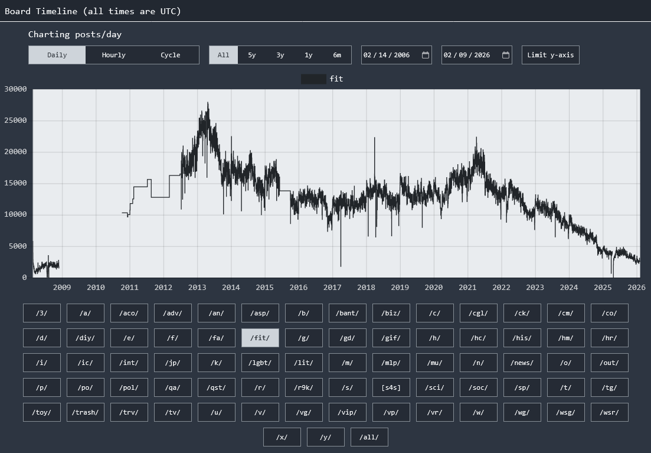The height and width of the screenshot is (453, 651).
Task: Chart the /out/ board
Action: click(610, 363)
